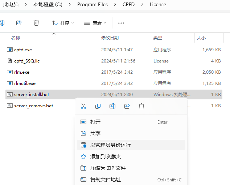Viewport: 230px width, 185px height.
Task: Open the toolbar three-dots more options
Action: (x=121, y=23)
